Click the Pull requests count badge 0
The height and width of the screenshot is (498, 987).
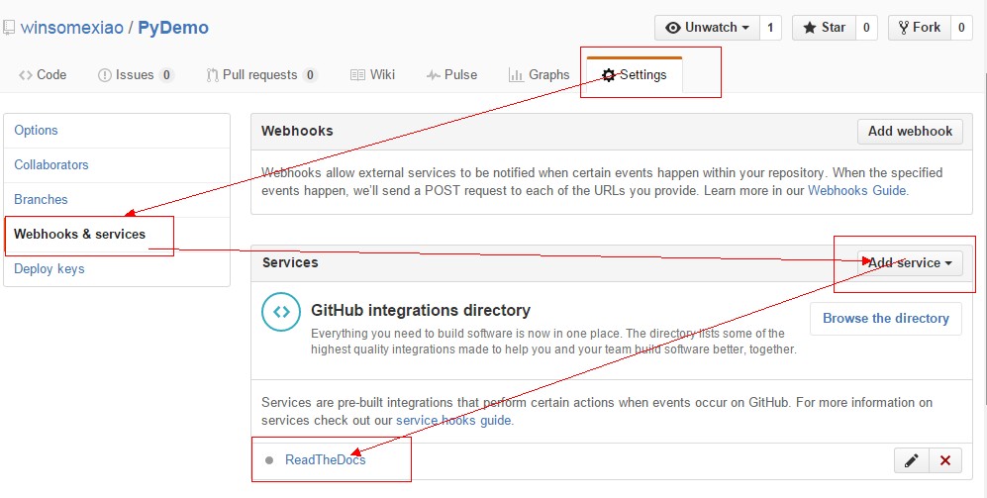point(310,75)
